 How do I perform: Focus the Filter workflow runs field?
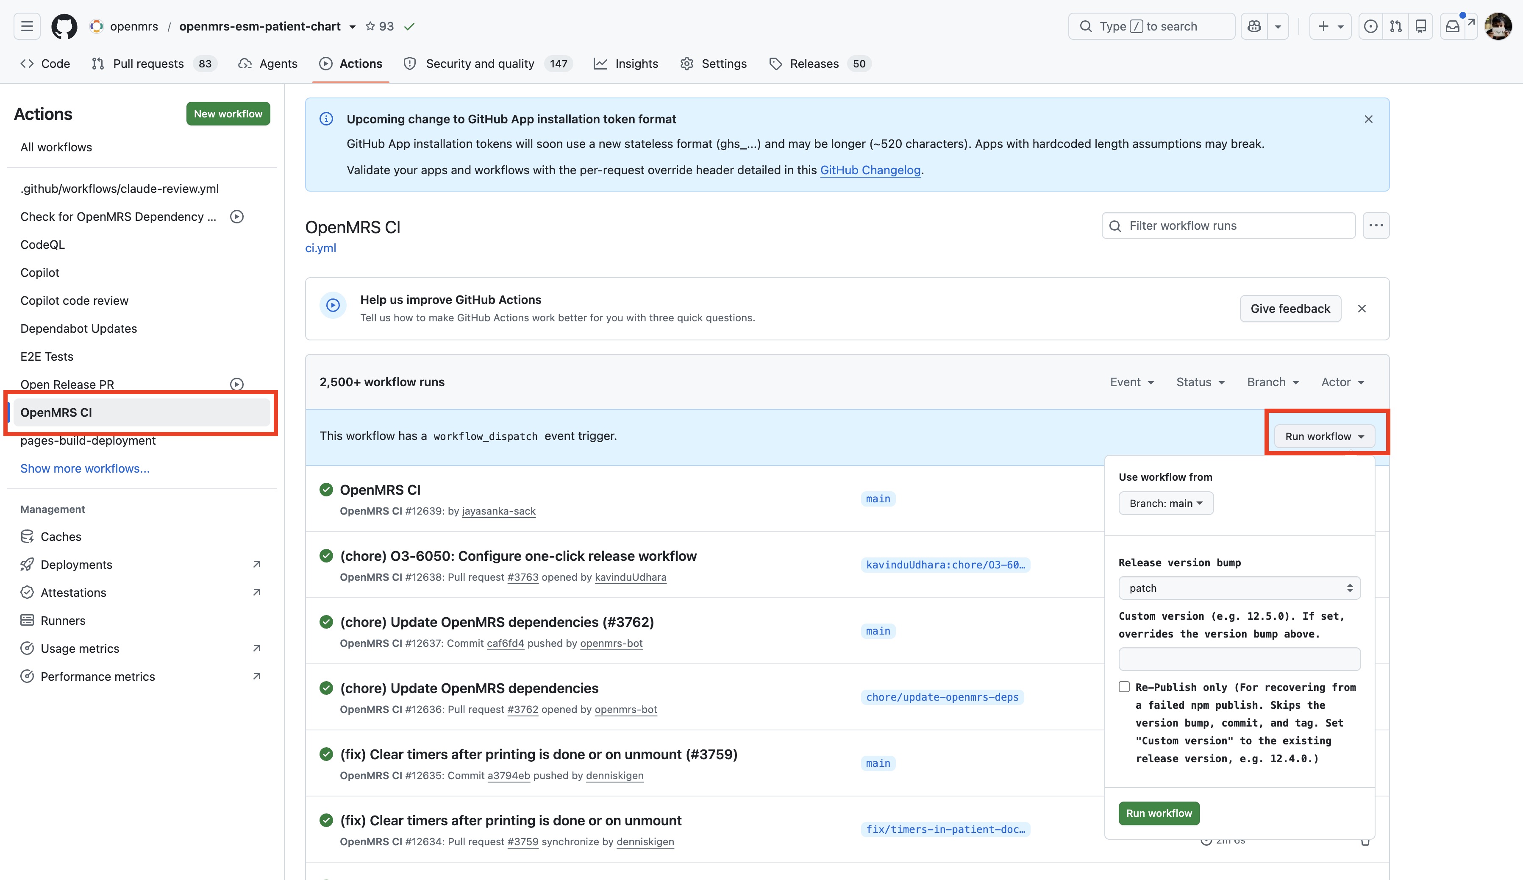(x=1228, y=226)
